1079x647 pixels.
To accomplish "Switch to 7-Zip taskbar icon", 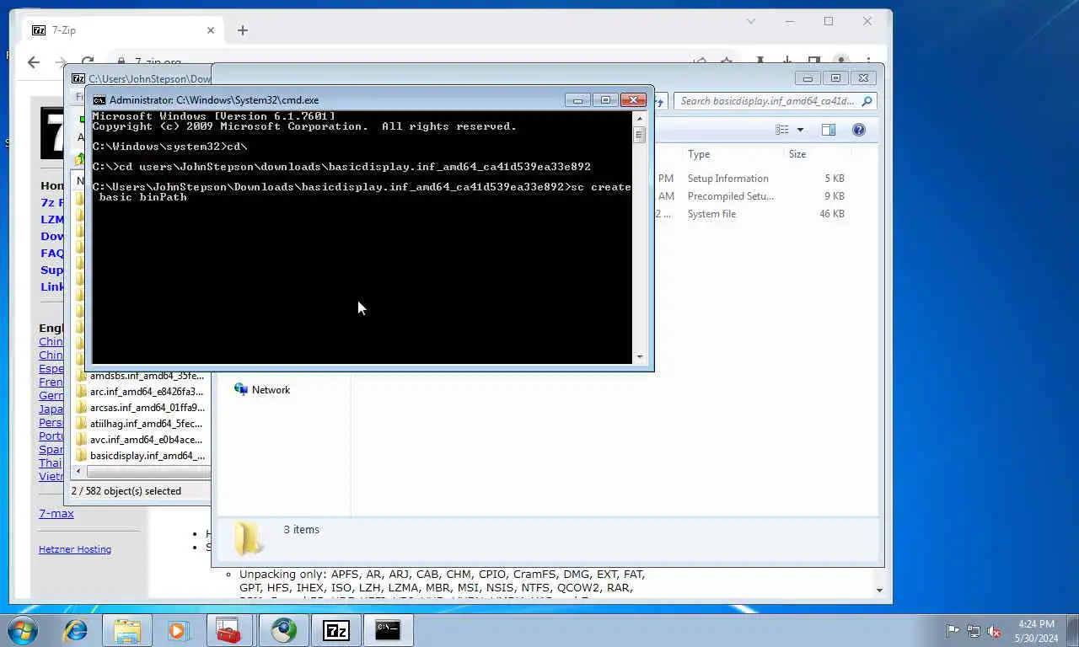I will tap(336, 630).
